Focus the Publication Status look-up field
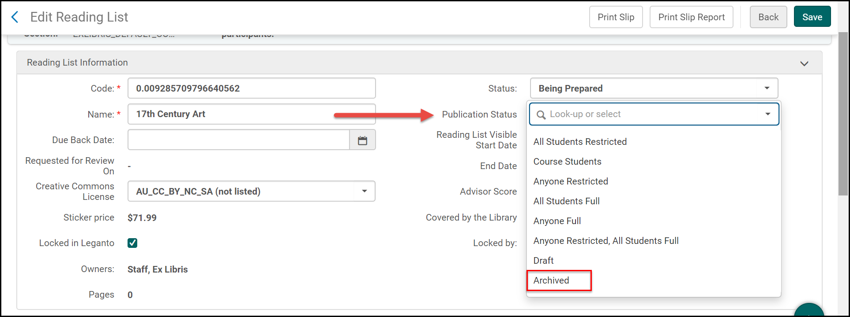 (x=654, y=114)
